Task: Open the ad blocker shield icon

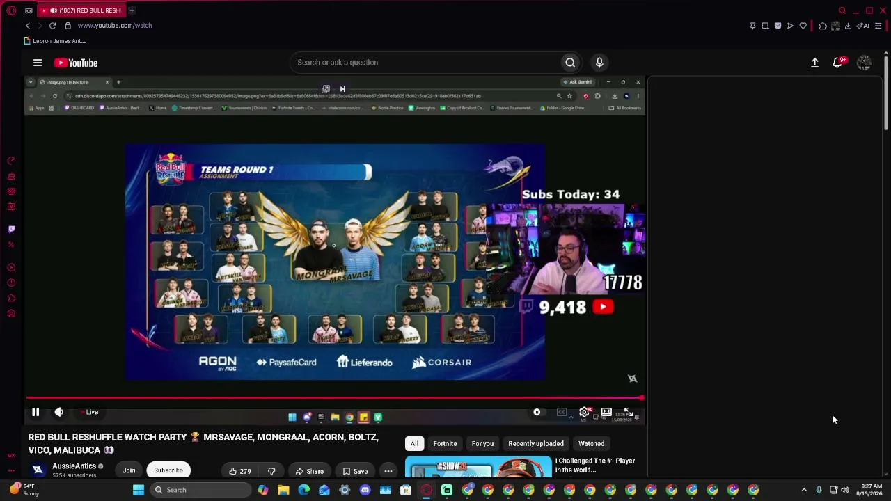Action: point(778,26)
